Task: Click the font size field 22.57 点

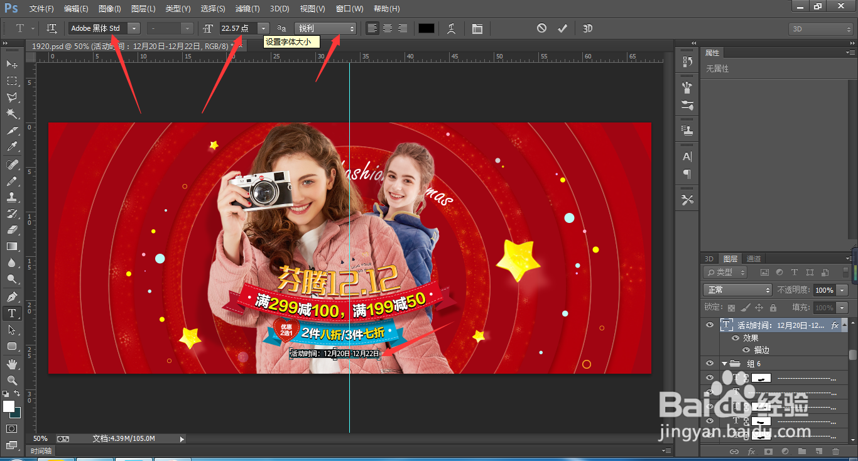Action: [x=237, y=28]
